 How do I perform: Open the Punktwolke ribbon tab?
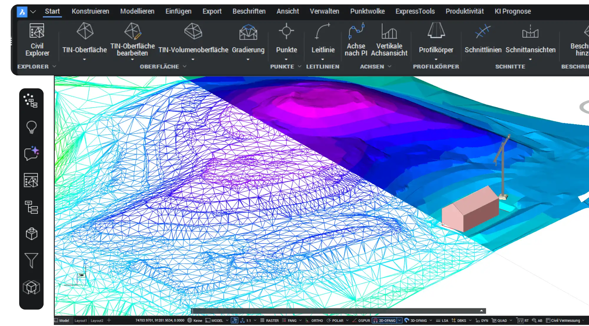coord(367,11)
